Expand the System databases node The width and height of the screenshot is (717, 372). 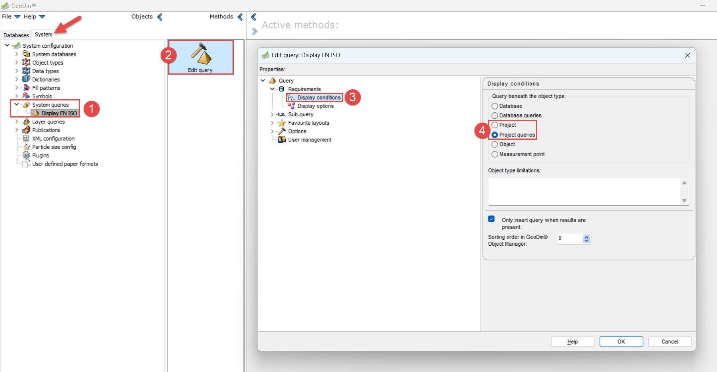(17, 54)
